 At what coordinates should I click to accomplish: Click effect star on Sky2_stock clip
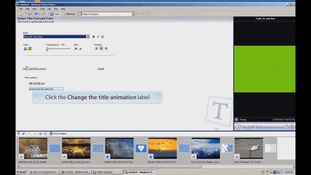coord(193,157)
